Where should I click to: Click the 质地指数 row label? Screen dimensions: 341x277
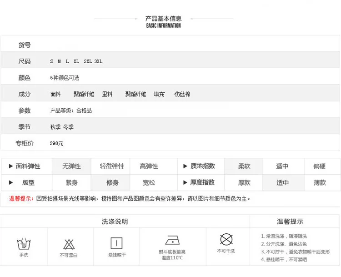coord(203,166)
